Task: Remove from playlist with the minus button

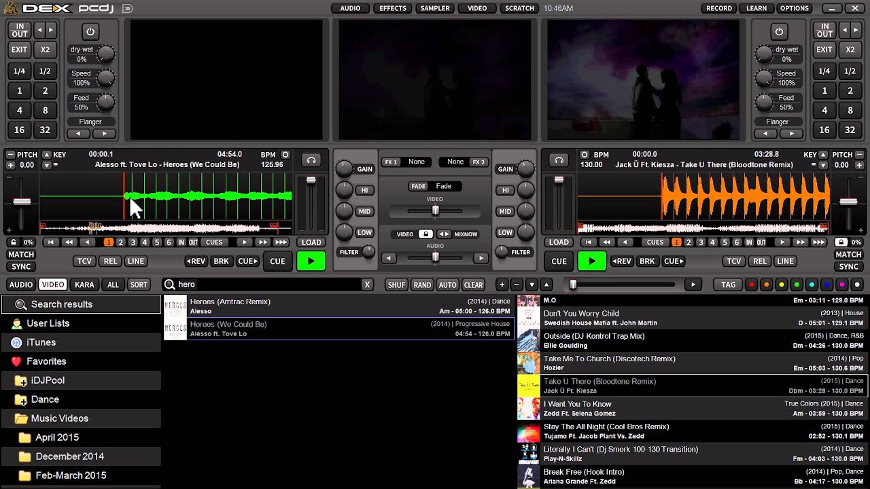Action: (x=517, y=285)
